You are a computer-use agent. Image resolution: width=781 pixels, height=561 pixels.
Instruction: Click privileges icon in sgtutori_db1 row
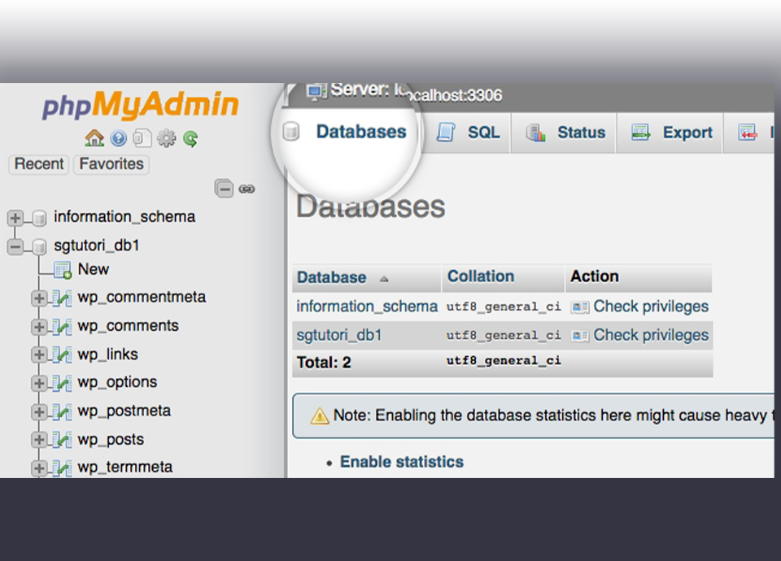[580, 336]
